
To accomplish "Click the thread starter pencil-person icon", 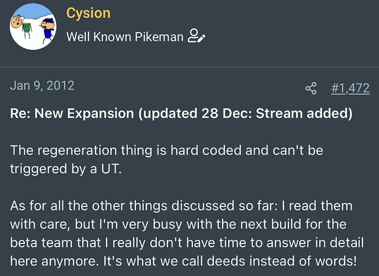I will (x=197, y=36).
